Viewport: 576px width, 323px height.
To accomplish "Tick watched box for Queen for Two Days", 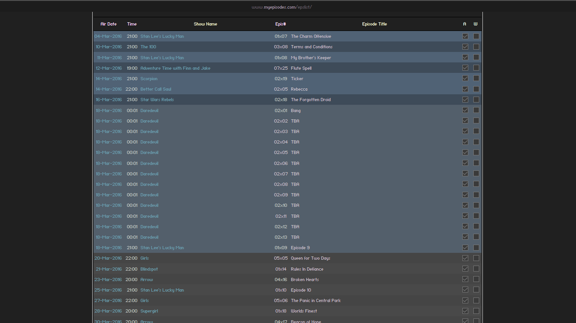I will (x=476, y=258).
